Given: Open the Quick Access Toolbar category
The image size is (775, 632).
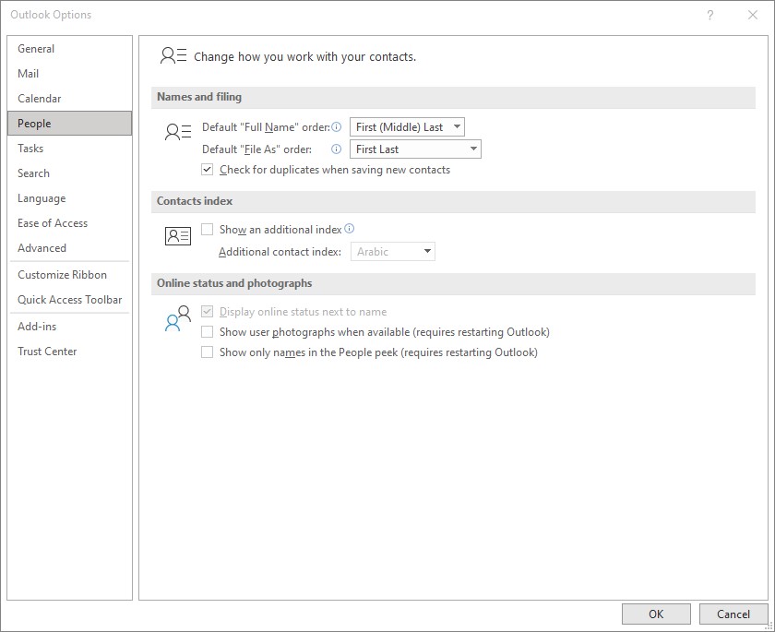Looking at the screenshot, I should [70, 300].
